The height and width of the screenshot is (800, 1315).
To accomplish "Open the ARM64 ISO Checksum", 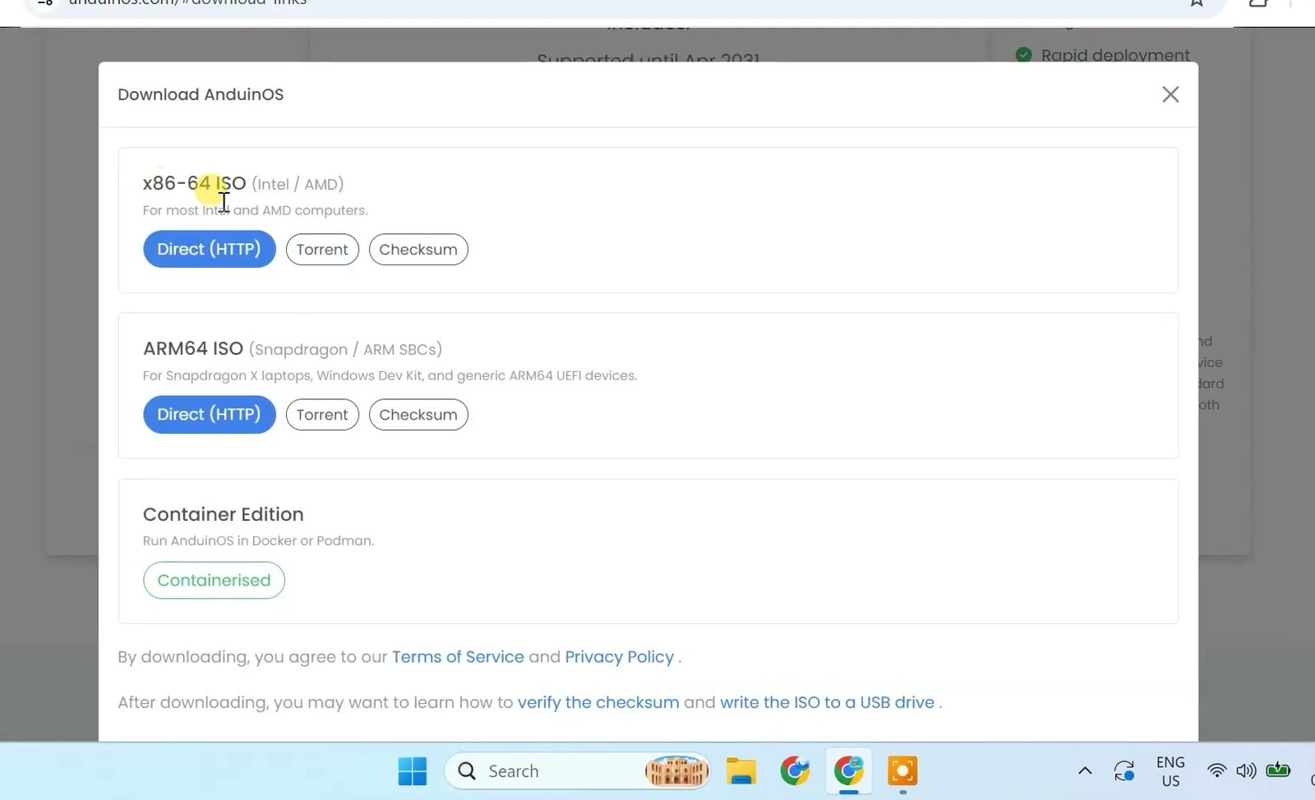I will (x=418, y=415).
